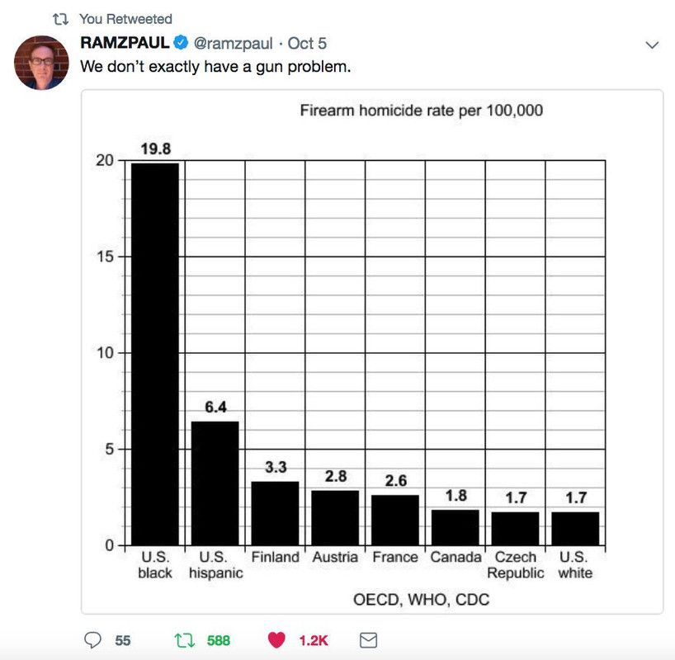Image resolution: width=675 pixels, height=660 pixels.
Task: Open RAMZPAUL's profile avatar photo
Action: (41, 63)
